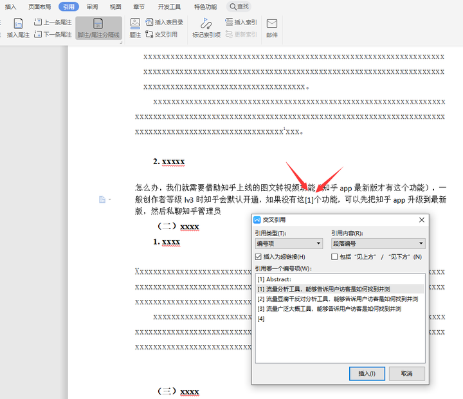Uncheck the 插入为超链接 checkbox

(x=259, y=257)
